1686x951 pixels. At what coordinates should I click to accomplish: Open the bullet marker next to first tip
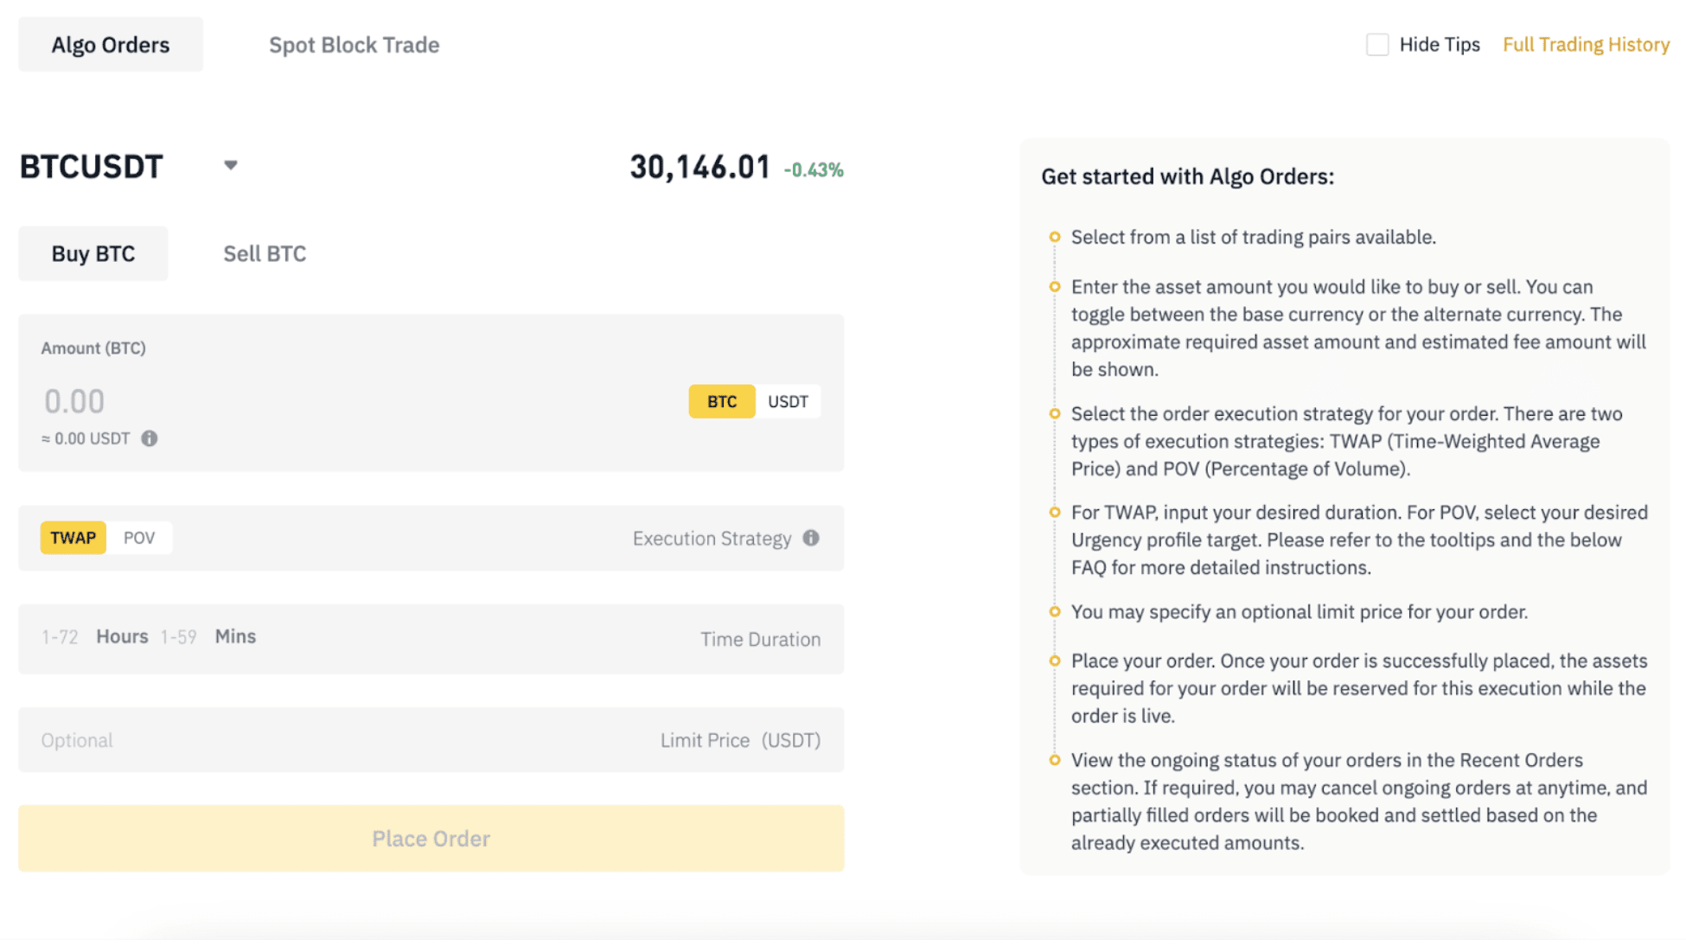click(x=1055, y=236)
